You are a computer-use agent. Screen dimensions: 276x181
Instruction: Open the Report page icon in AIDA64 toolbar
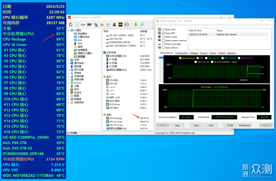click(77, 24)
